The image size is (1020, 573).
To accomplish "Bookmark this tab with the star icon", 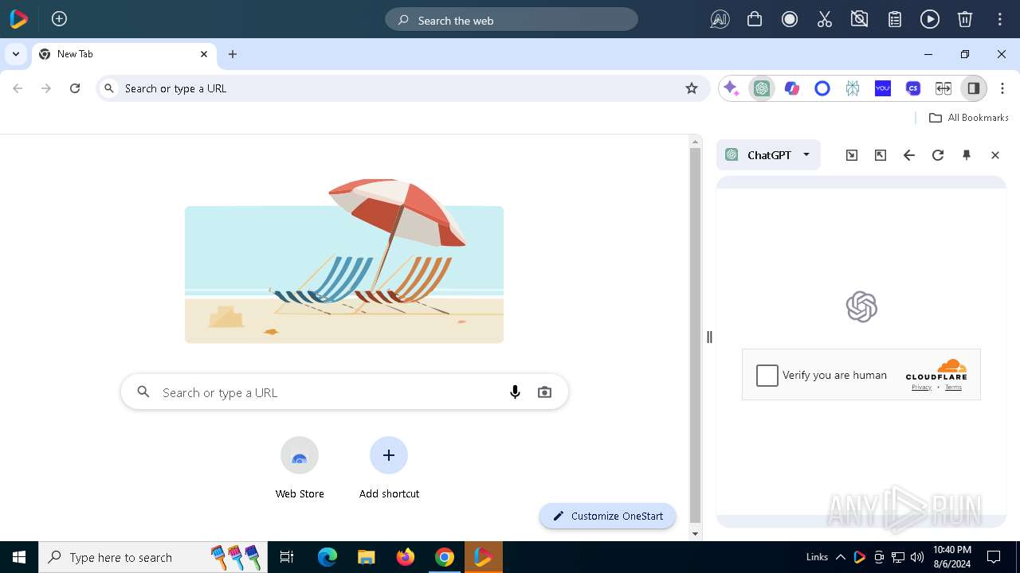I will [x=692, y=88].
